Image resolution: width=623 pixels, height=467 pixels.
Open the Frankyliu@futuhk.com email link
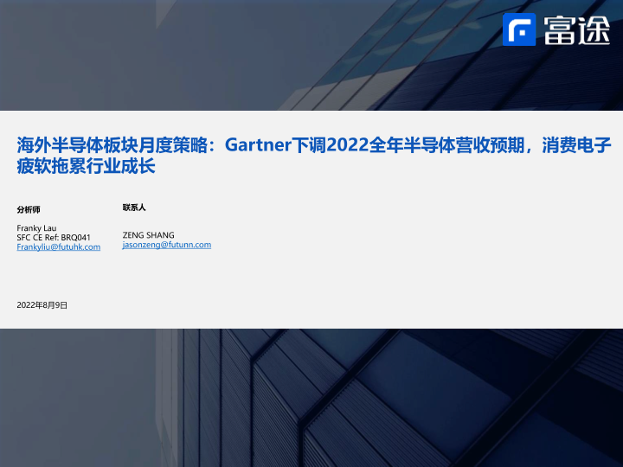pos(59,247)
